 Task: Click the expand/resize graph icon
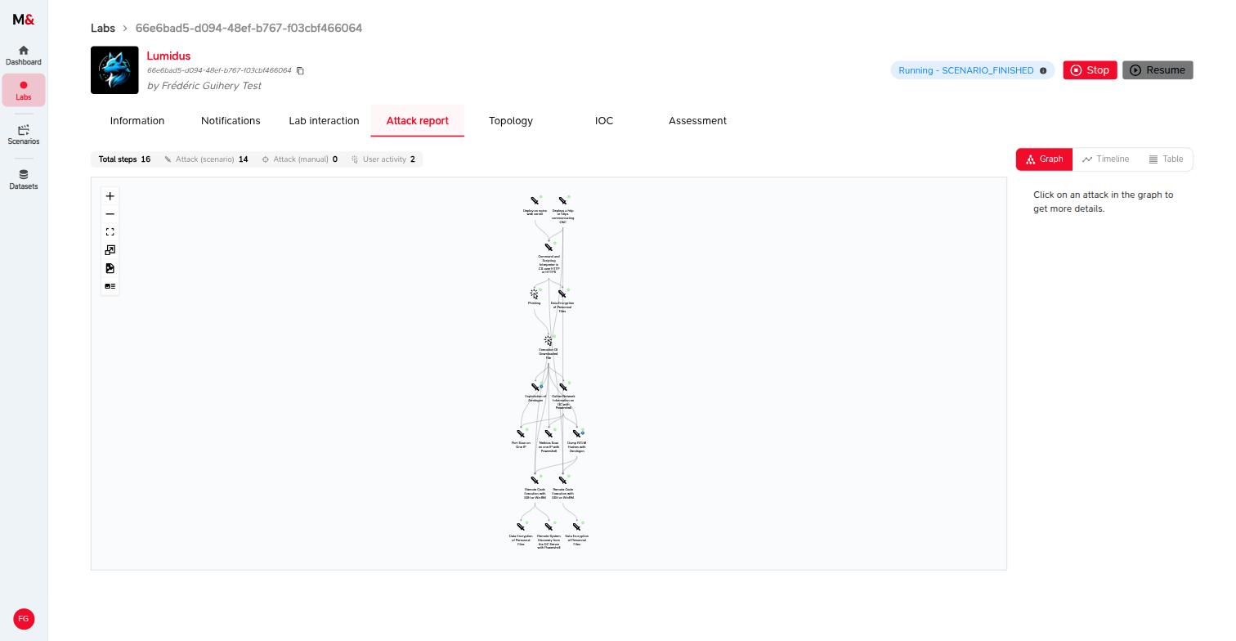tap(110, 250)
